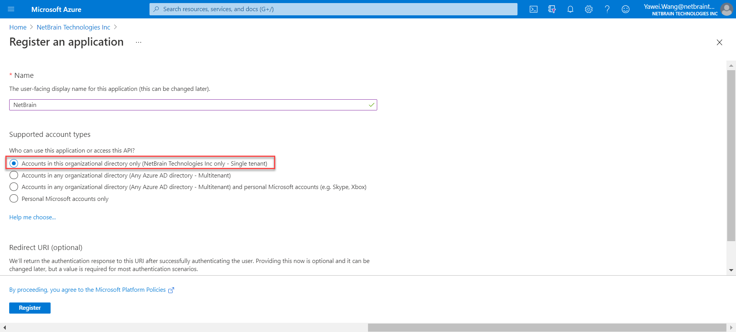This screenshot has height=332, width=736.
Task: Open the Help question mark menu
Action: 607,9
